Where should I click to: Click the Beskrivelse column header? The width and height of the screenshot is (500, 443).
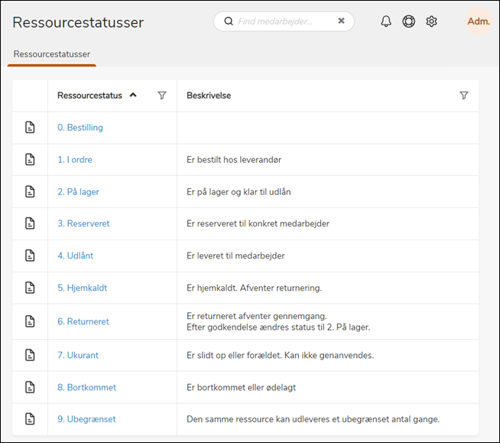click(x=209, y=96)
